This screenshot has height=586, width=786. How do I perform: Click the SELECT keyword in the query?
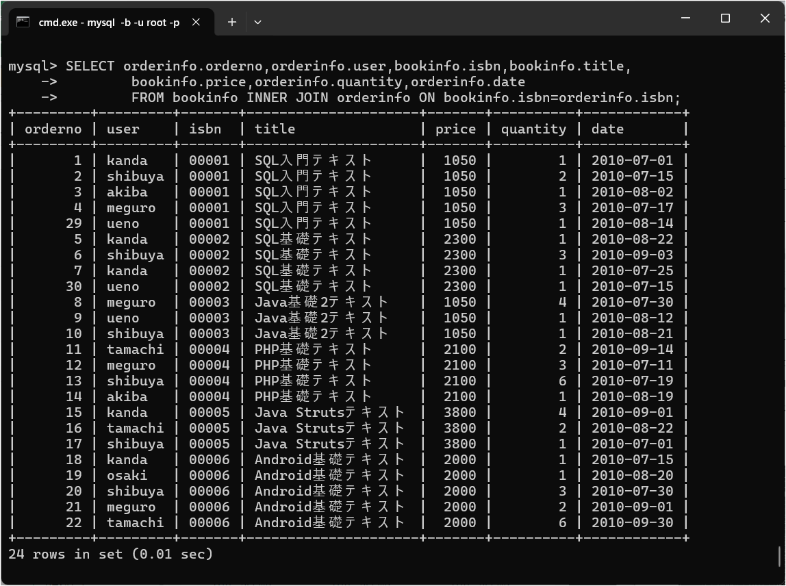point(90,66)
